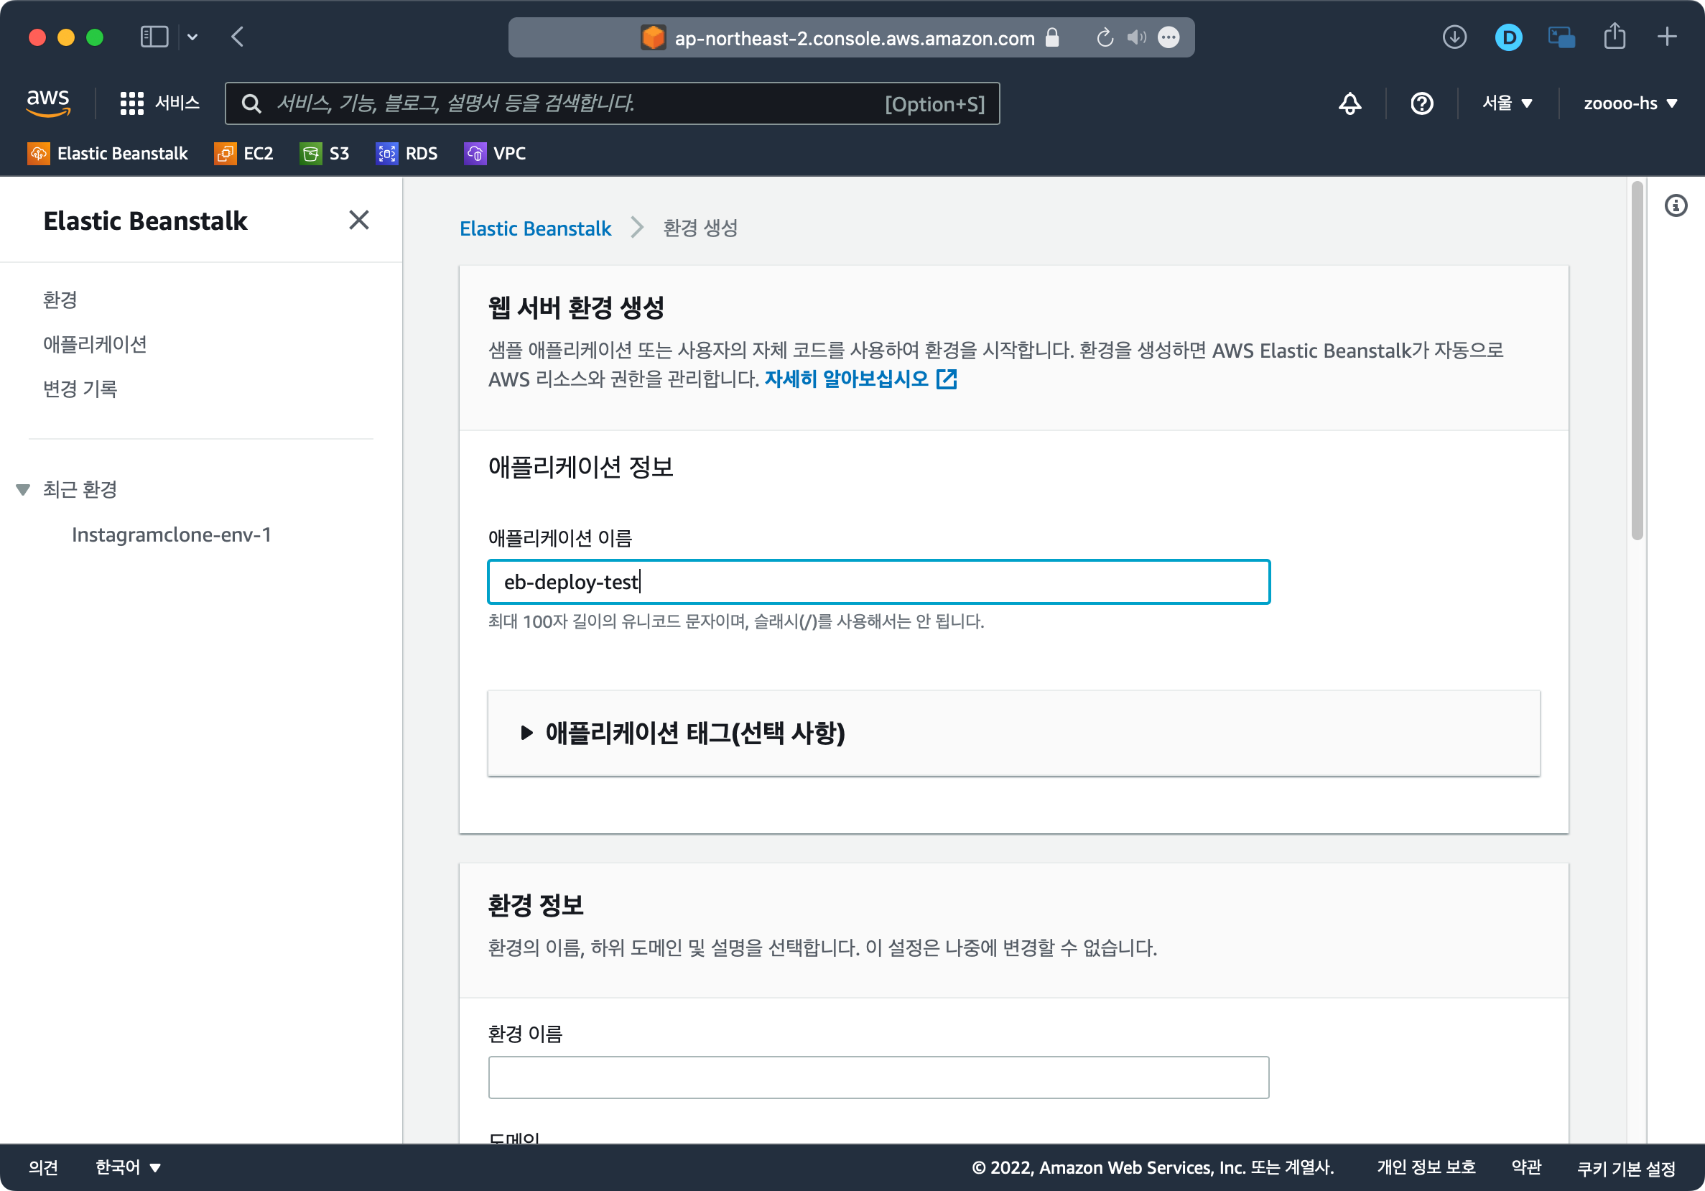Go back with Safari back arrow
Viewport: 1705px width, 1191px height.
coord(238,37)
